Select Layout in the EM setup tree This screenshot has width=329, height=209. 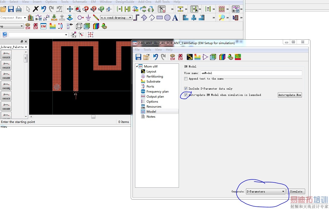[151, 72]
